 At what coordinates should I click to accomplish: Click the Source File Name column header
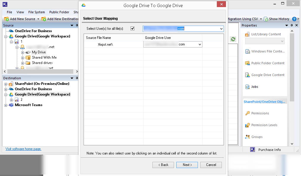coord(113,38)
